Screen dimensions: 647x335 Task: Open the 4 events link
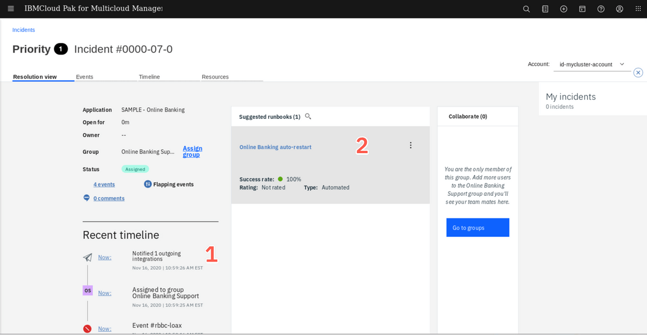[x=104, y=184]
